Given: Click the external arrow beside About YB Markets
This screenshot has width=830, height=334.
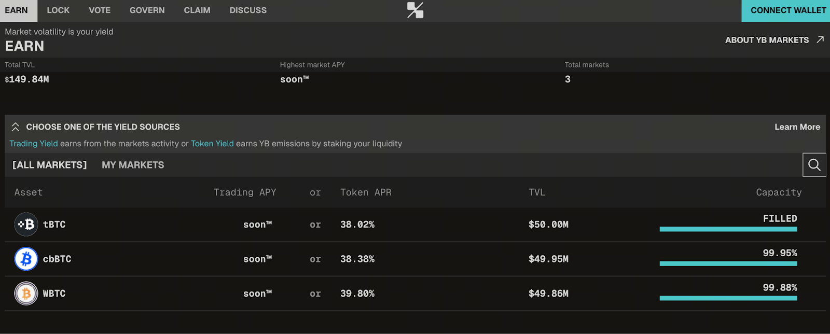Looking at the screenshot, I should click(820, 40).
